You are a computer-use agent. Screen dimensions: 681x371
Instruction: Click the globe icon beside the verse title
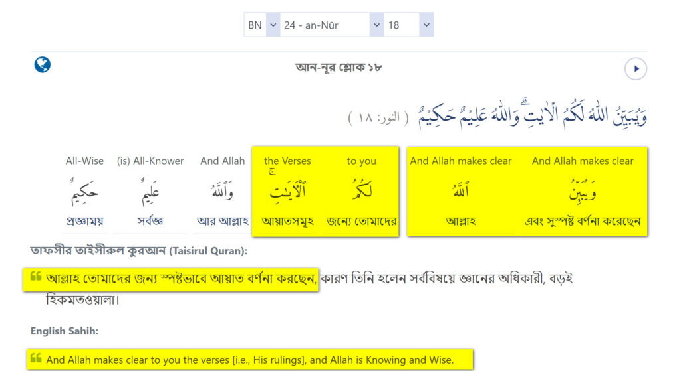[x=42, y=64]
